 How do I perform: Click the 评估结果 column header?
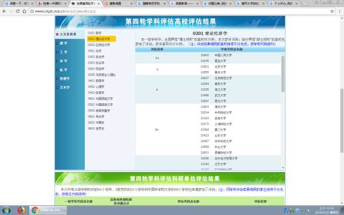click(157, 49)
